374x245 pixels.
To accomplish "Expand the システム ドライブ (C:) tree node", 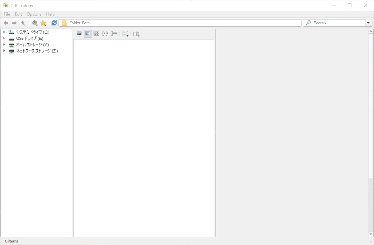I will tap(4, 32).
